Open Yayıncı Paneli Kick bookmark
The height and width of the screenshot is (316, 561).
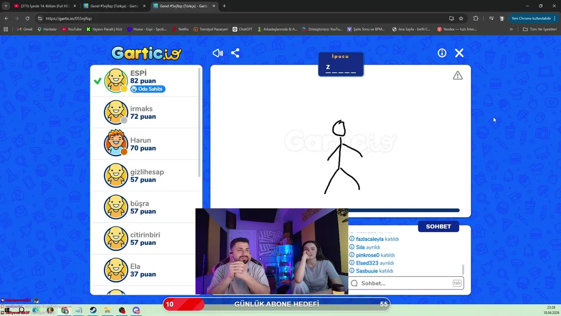[104, 29]
